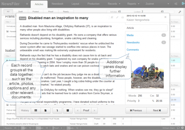Filter articles by Draft
Screen dimensions: 185x130
coord(21,11)
